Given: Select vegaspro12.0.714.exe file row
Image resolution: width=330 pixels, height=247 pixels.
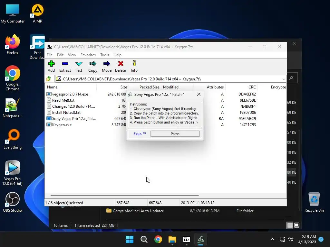Looking at the screenshot, I should pos(67,94).
